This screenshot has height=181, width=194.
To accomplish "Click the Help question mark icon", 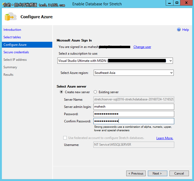I will click(179, 30).
